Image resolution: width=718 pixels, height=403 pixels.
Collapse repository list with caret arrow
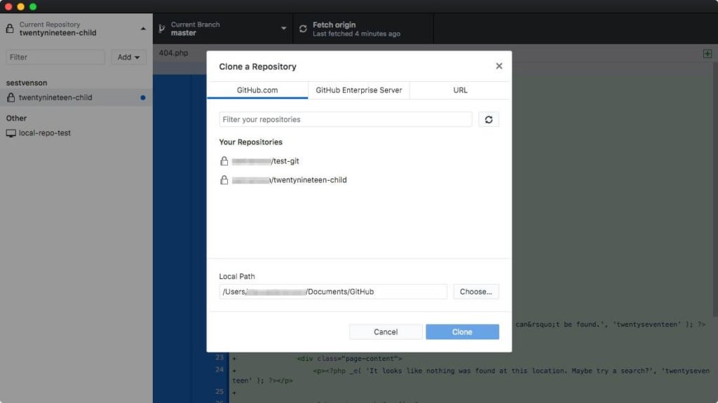tap(143, 29)
